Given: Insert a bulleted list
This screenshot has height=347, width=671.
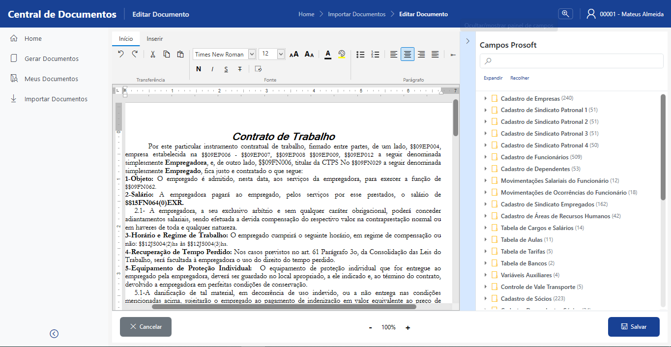Looking at the screenshot, I should [360, 54].
